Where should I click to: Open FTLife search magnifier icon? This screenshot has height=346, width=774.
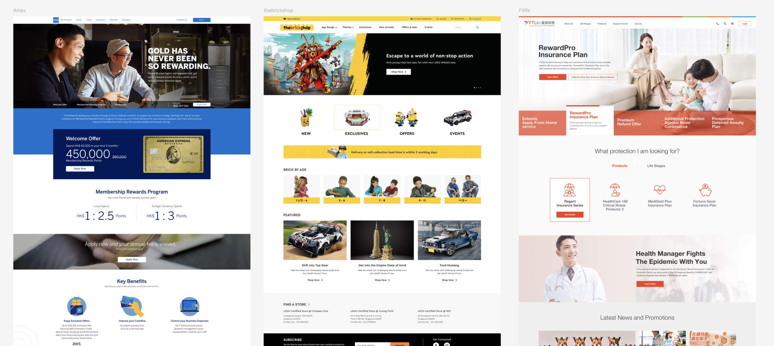725,24
